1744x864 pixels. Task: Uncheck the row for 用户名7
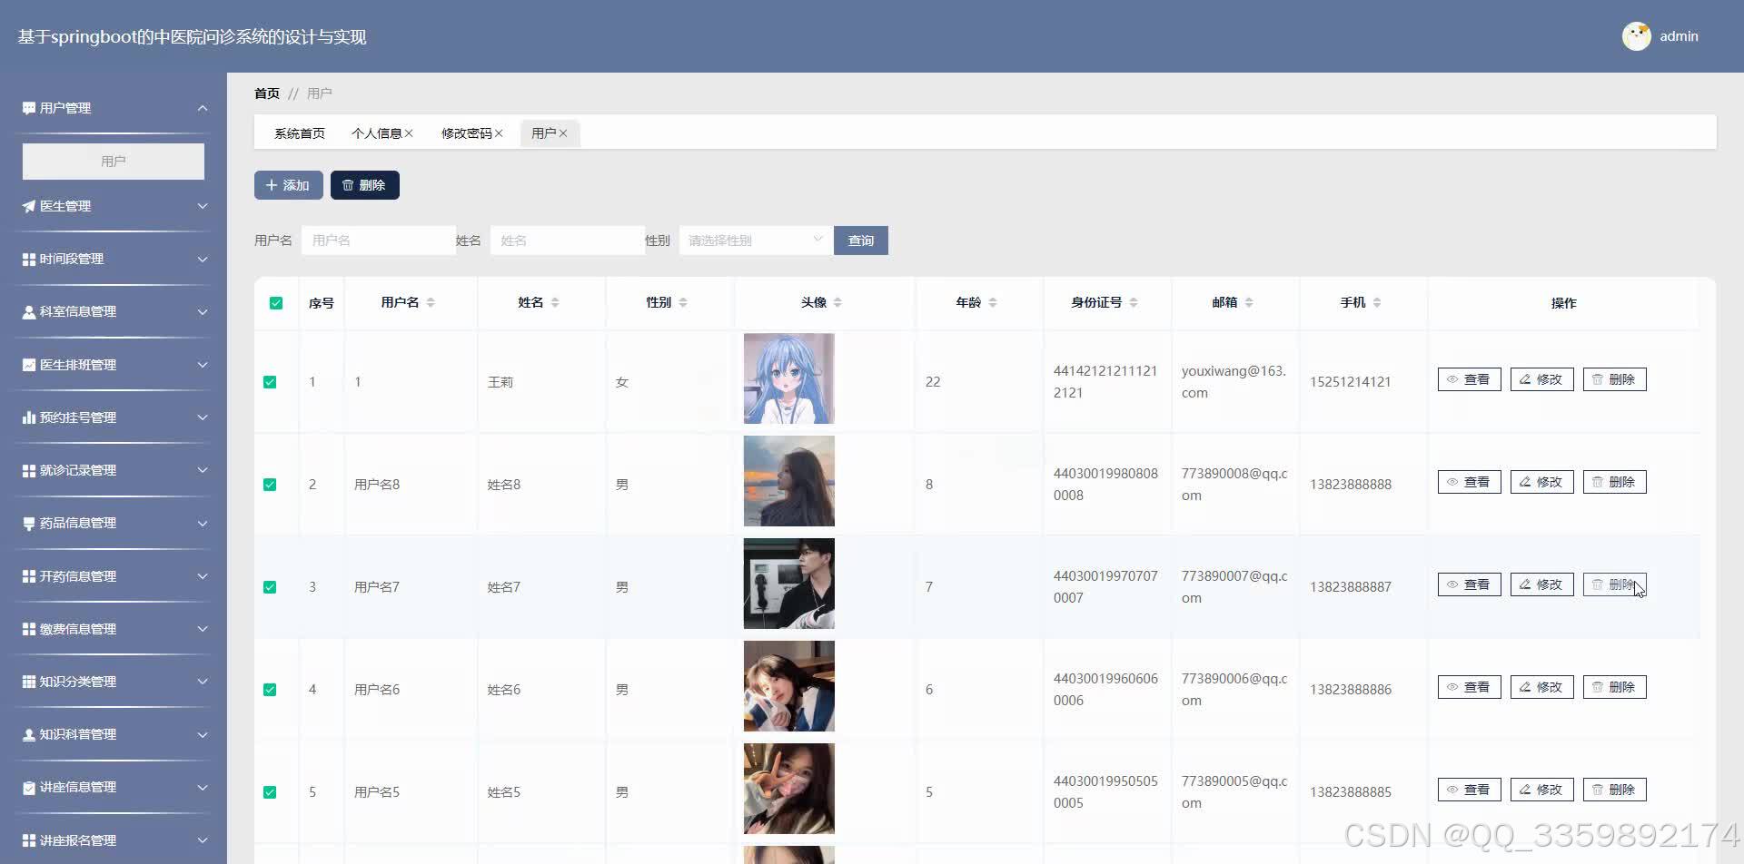click(270, 587)
